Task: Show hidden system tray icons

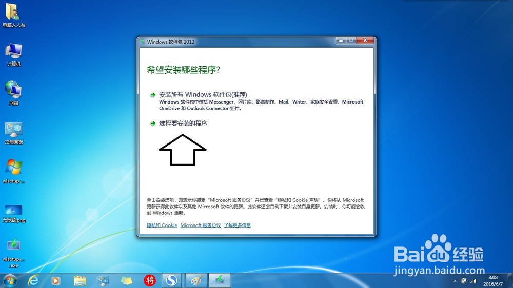Action: point(455,281)
